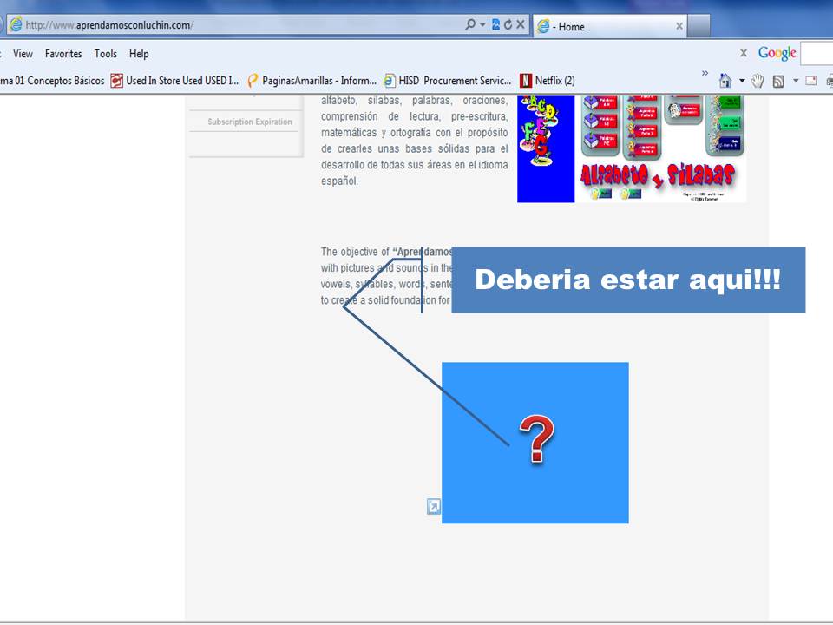833x625 pixels.
Task: Toggle the Compatibility View icon
Action: tap(495, 24)
